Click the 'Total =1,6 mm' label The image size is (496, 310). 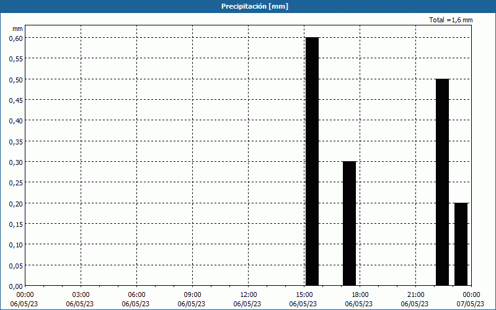pos(451,20)
